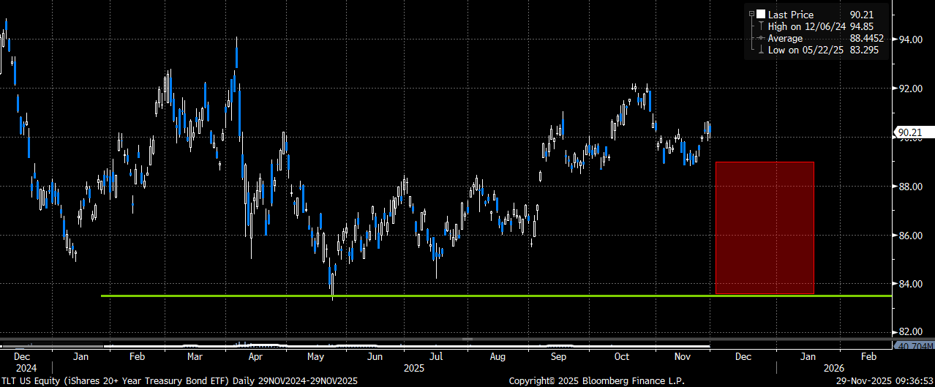The height and width of the screenshot is (387, 935).
Task: Collapse the legend tree box
Action: (751, 14)
